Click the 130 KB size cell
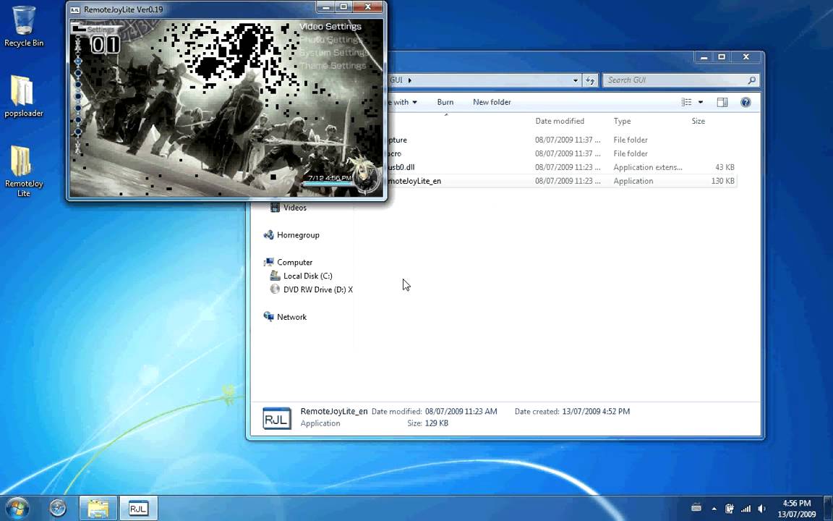833x521 pixels. (722, 181)
